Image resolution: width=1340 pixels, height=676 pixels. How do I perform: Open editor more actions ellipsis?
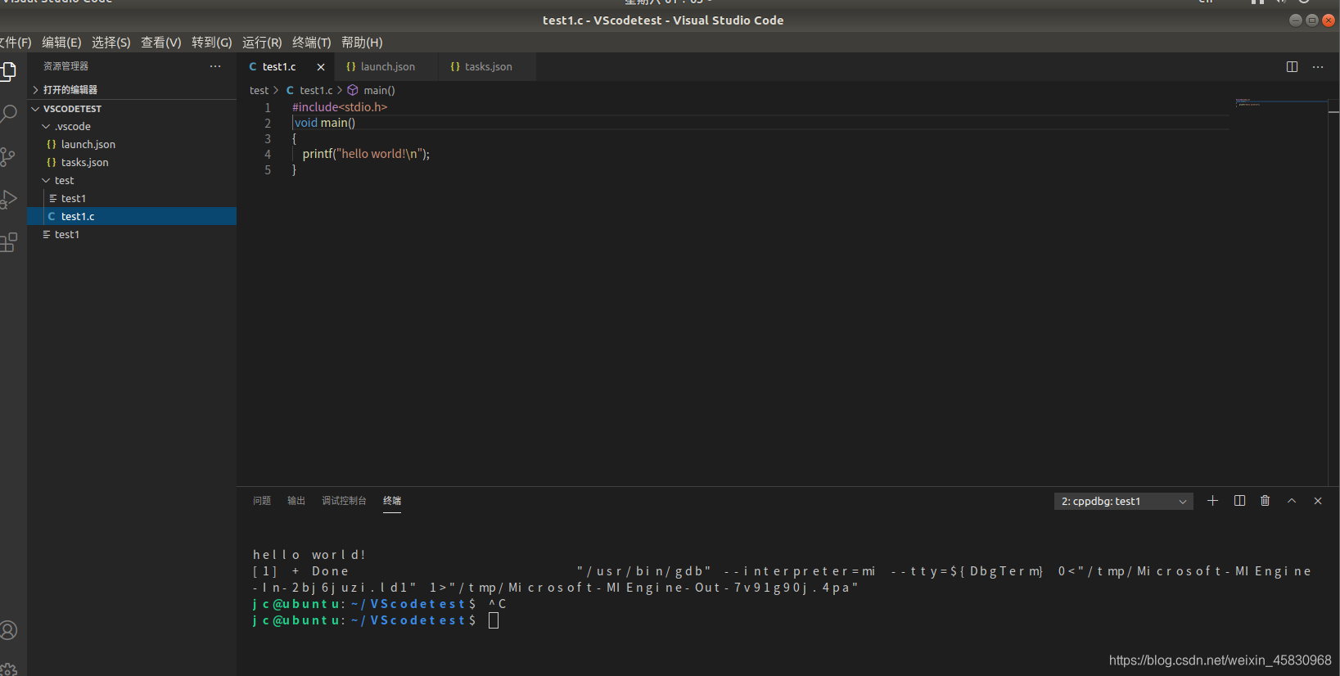pos(1318,67)
